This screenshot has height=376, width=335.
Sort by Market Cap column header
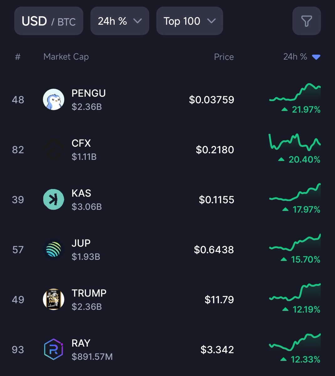click(x=66, y=57)
